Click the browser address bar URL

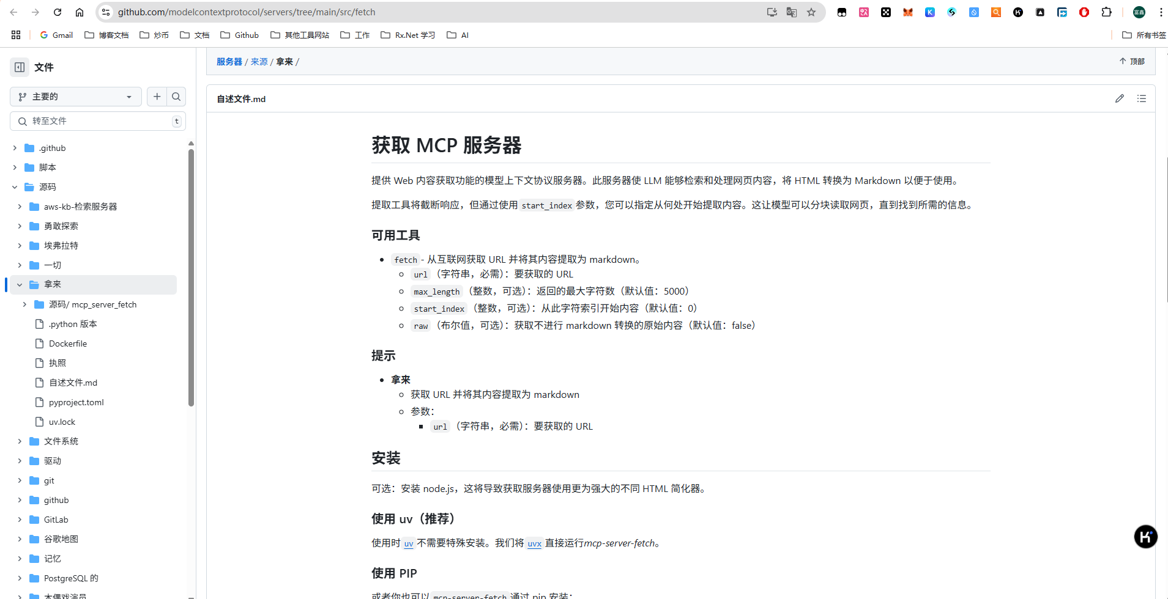(x=247, y=12)
